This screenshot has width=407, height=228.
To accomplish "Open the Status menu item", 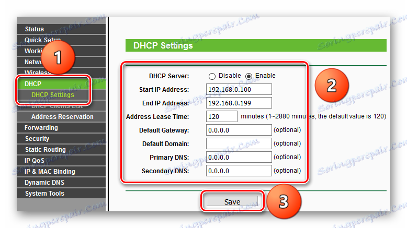I will click(x=61, y=29).
